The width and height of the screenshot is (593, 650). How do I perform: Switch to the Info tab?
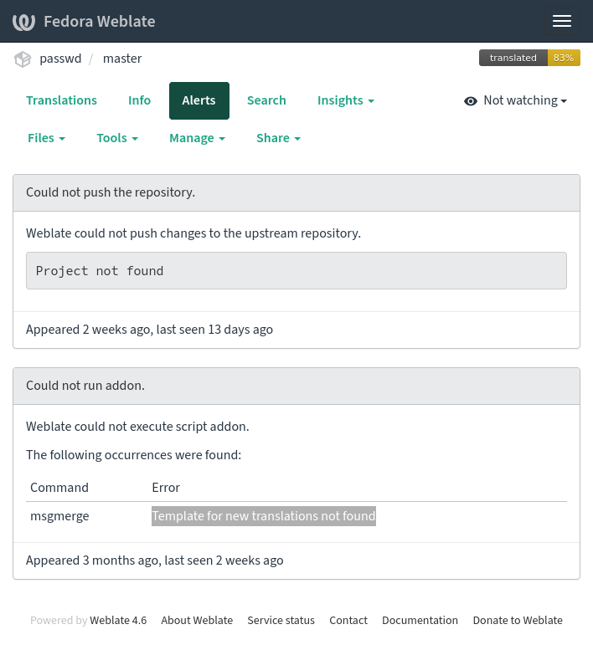coord(139,100)
